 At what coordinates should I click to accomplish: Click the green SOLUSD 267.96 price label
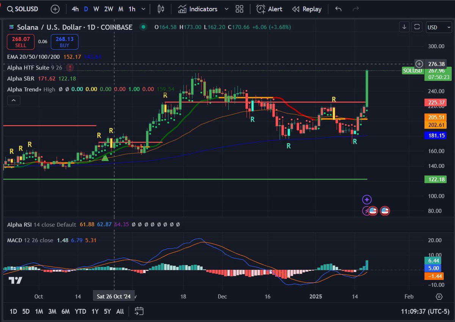[427, 73]
